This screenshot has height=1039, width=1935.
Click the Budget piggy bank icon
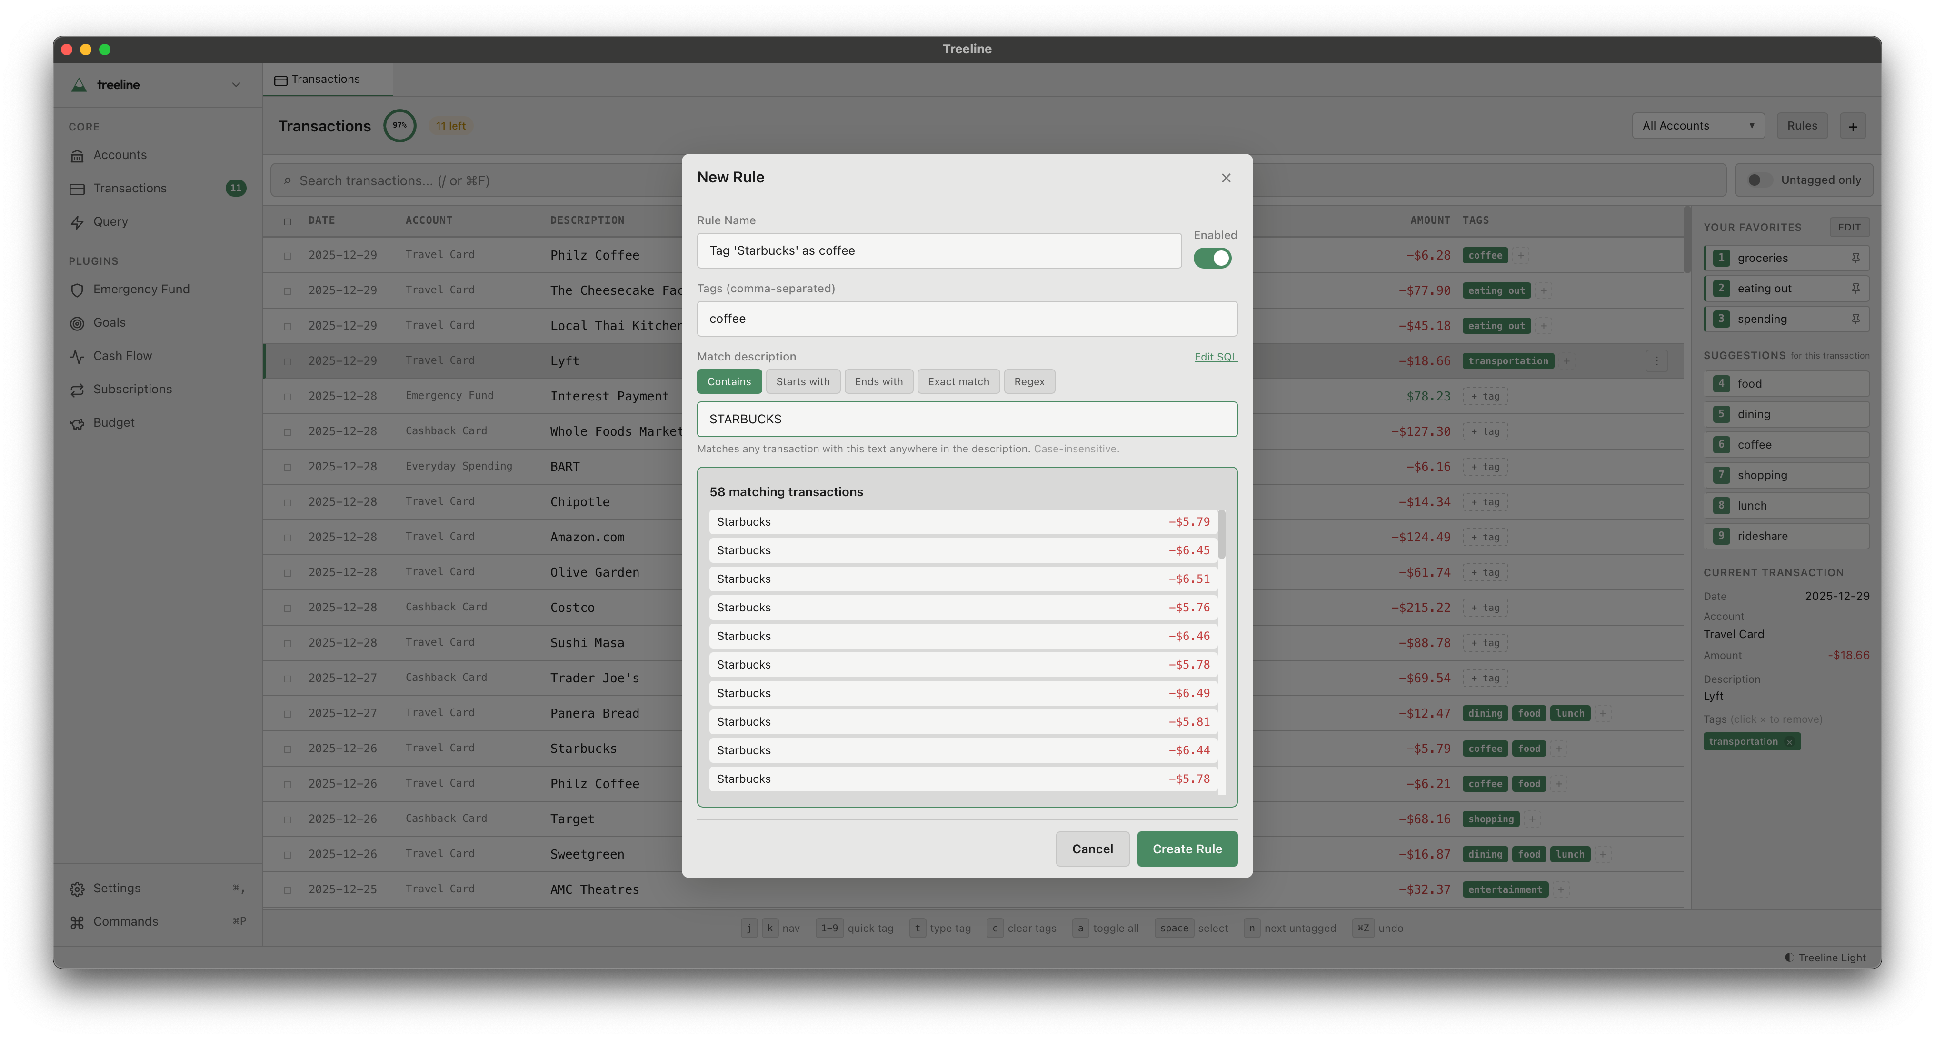point(77,423)
